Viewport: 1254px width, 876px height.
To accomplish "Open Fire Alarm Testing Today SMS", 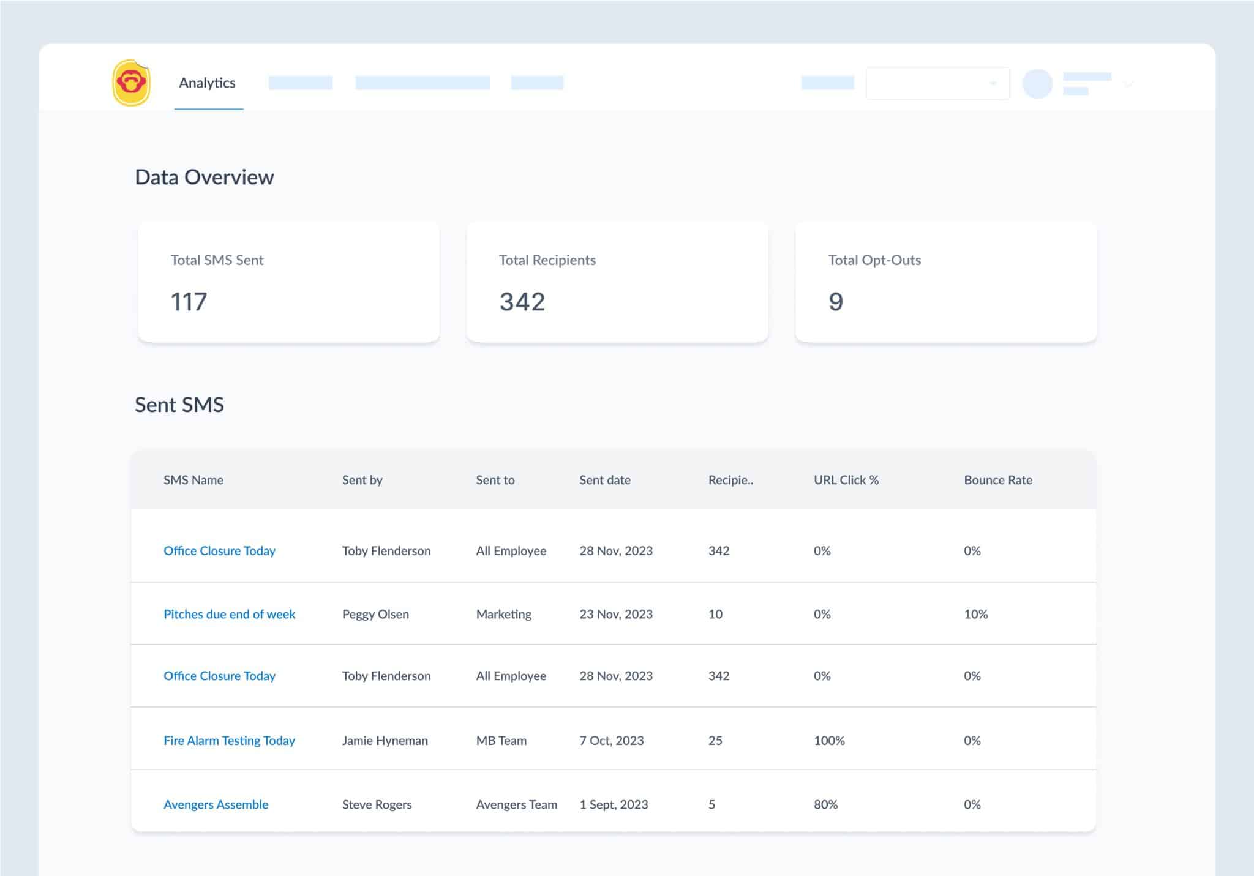I will pyautogui.click(x=229, y=740).
